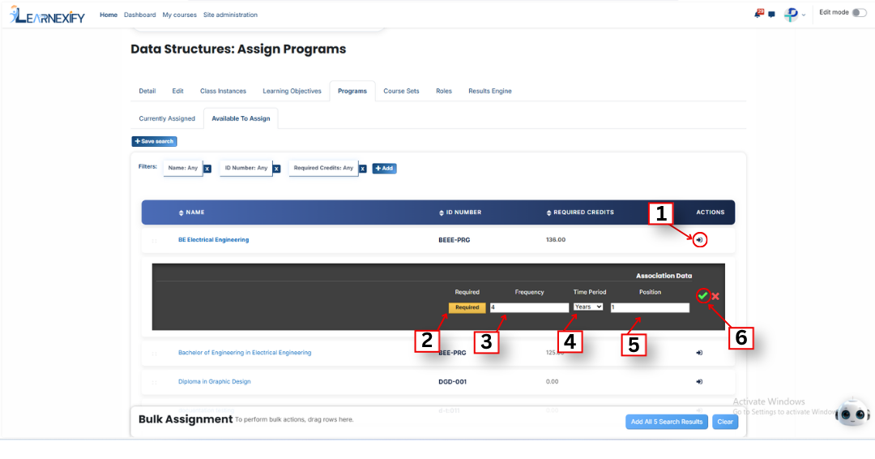Select BEEE-PRG ID number text
Screen dimensions: 875x459
click(455, 240)
